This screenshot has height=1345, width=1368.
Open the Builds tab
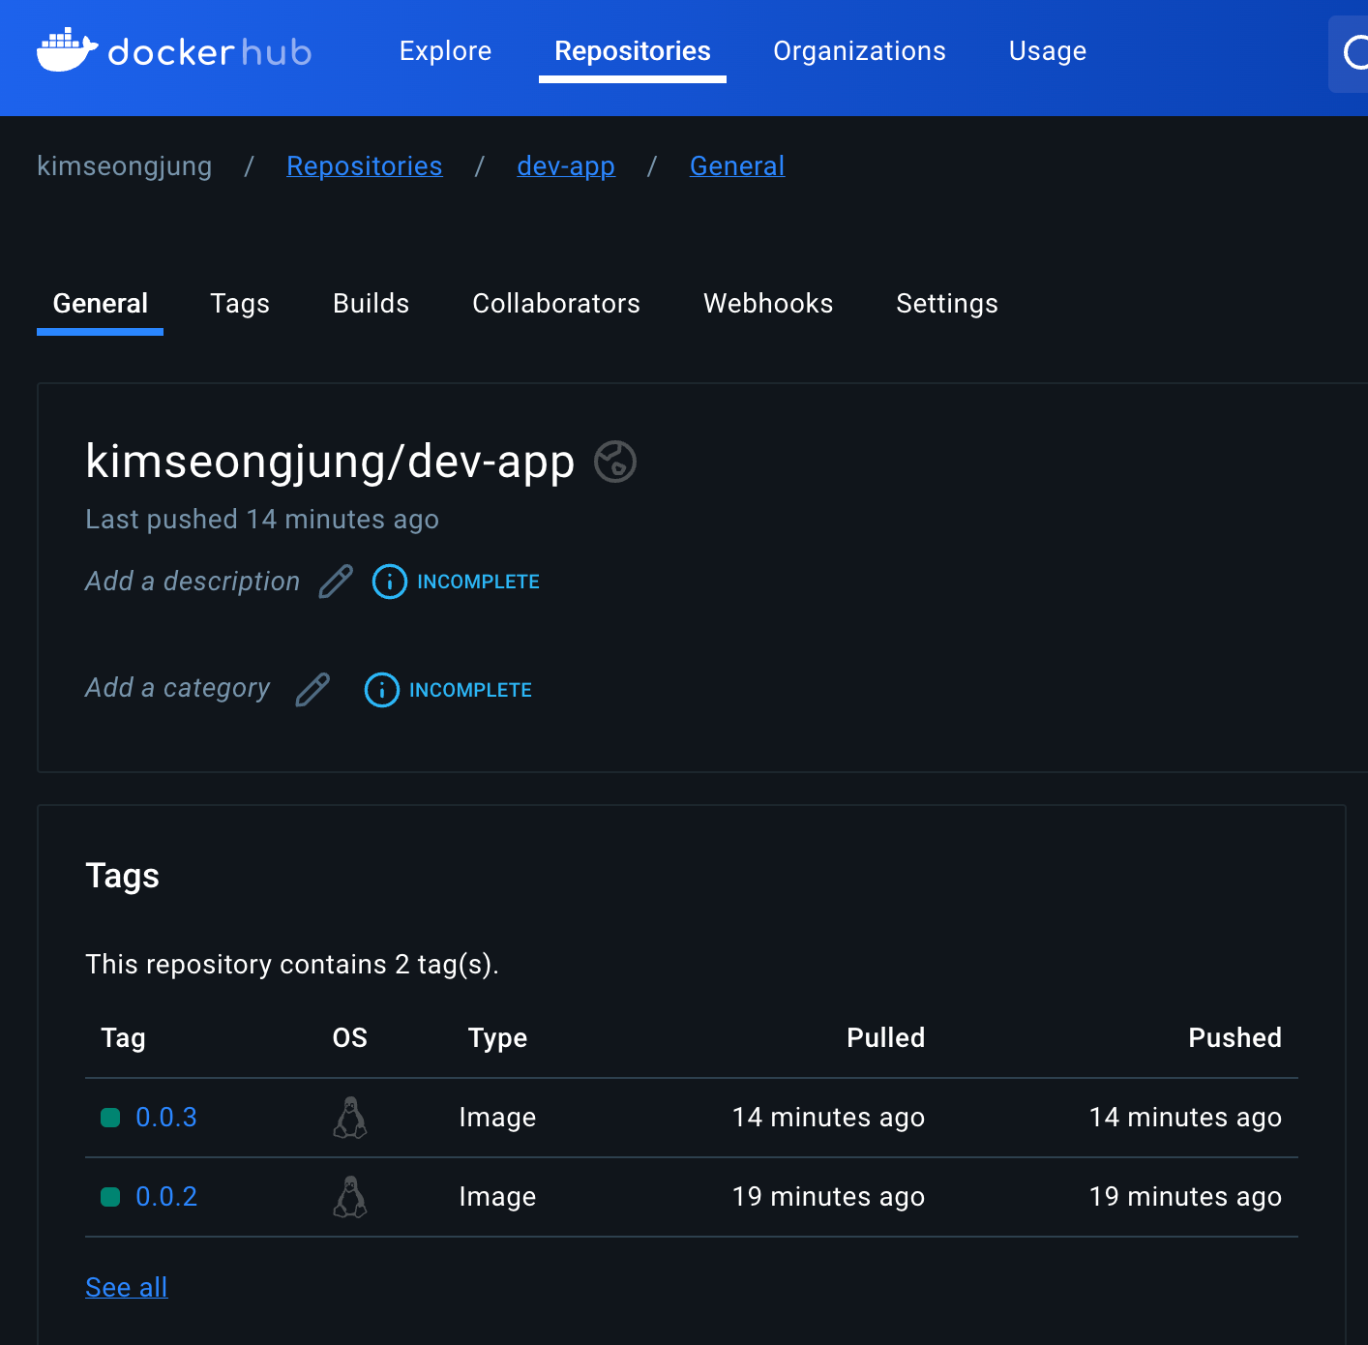pyautogui.click(x=372, y=304)
